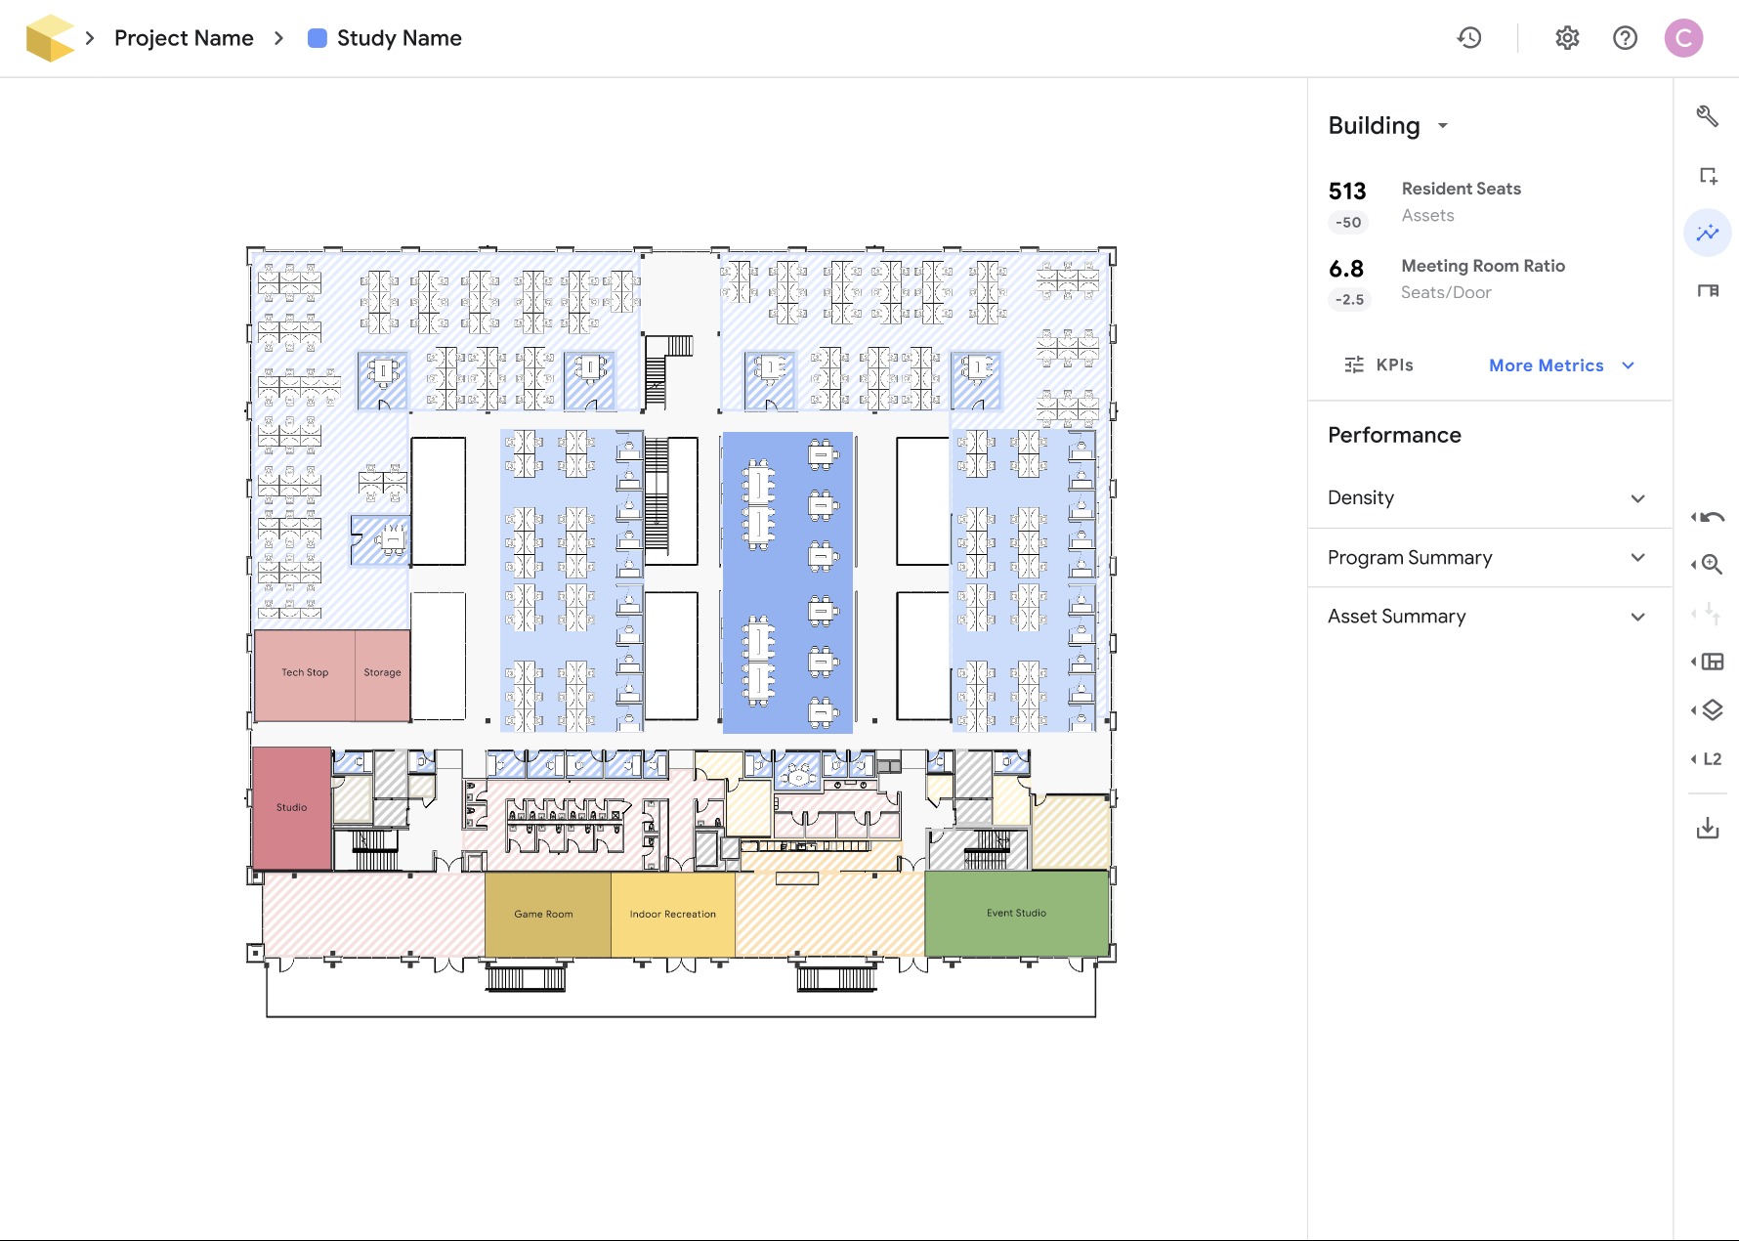
Task: Collapse the L2 level selector
Action: [1708, 758]
